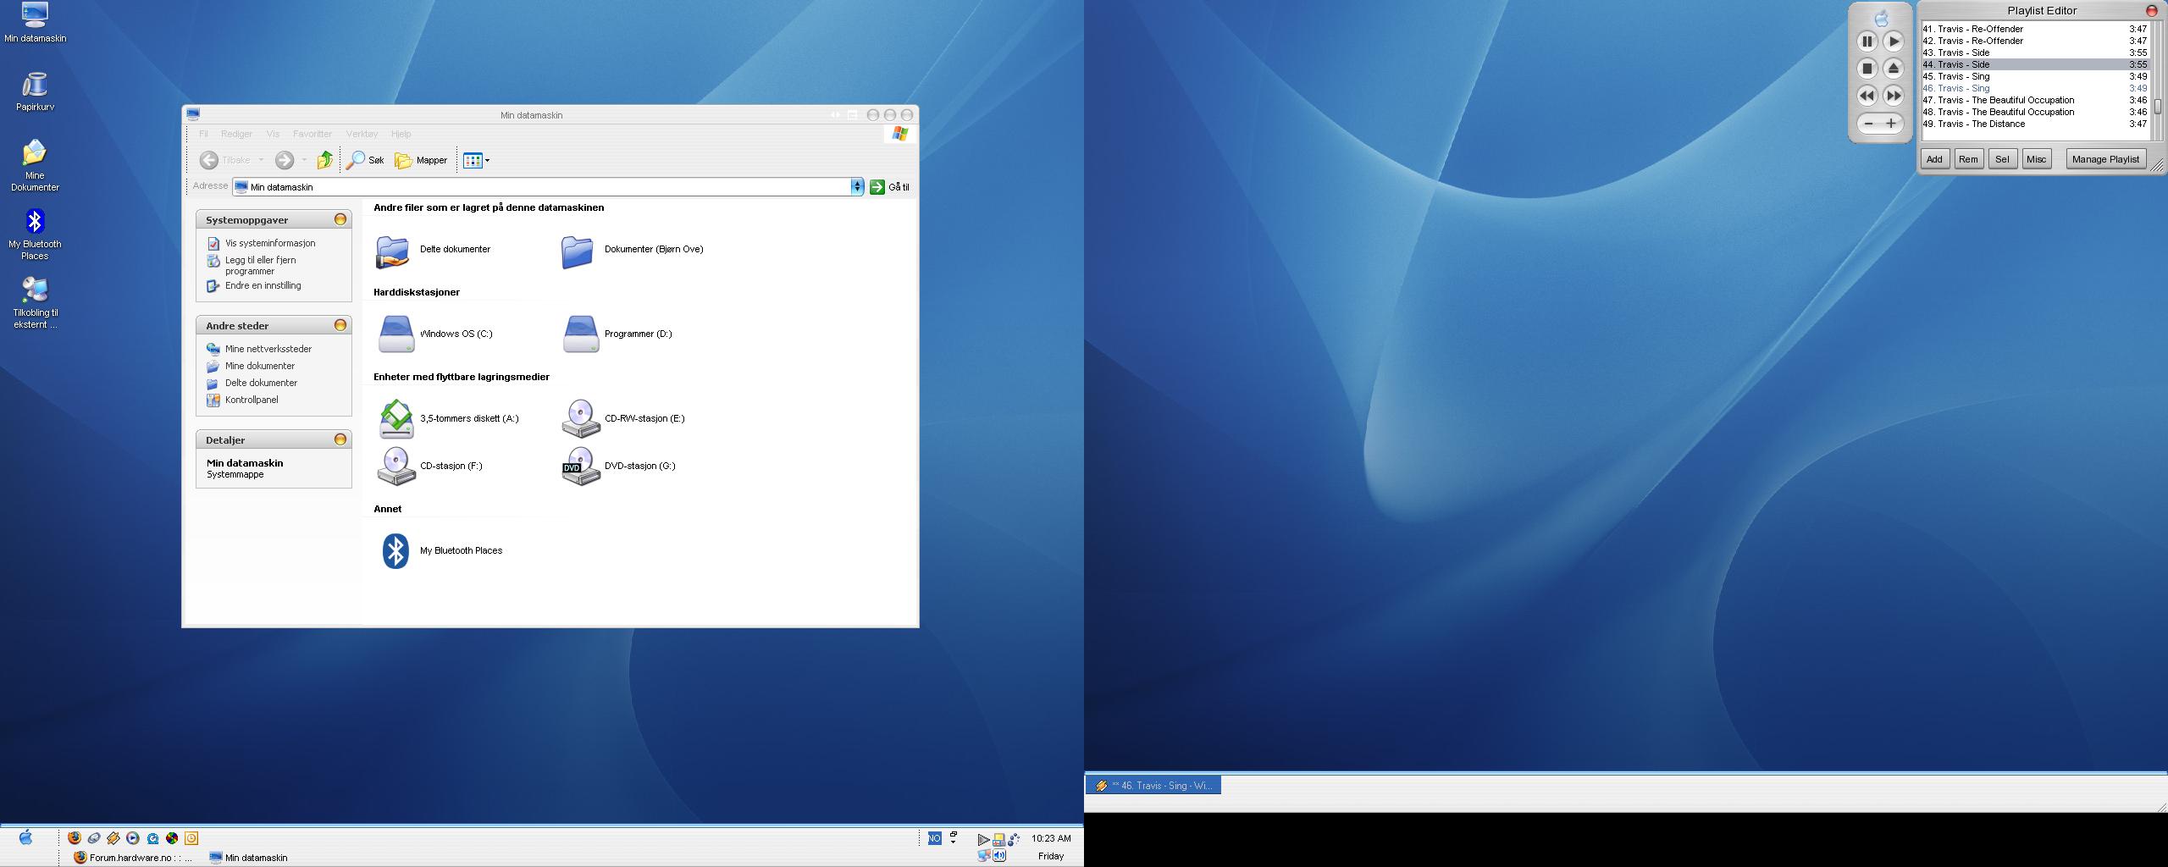This screenshot has height=867, width=2168.
Task: Select the Papirkurv recycle bin icon
Action: tap(35, 91)
